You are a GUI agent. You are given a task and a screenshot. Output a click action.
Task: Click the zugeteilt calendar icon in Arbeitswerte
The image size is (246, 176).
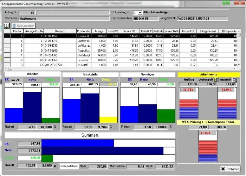pyautogui.click(x=234, y=80)
